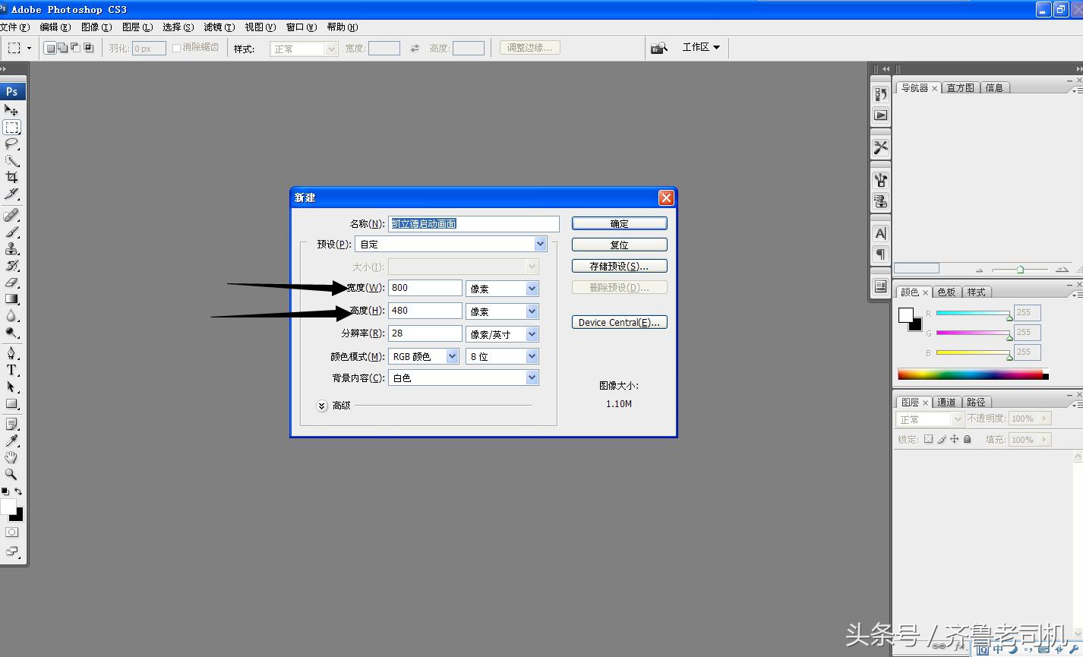The height and width of the screenshot is (657, 1083).
Task: Open the Window menu
Action: tap(301, 27)
